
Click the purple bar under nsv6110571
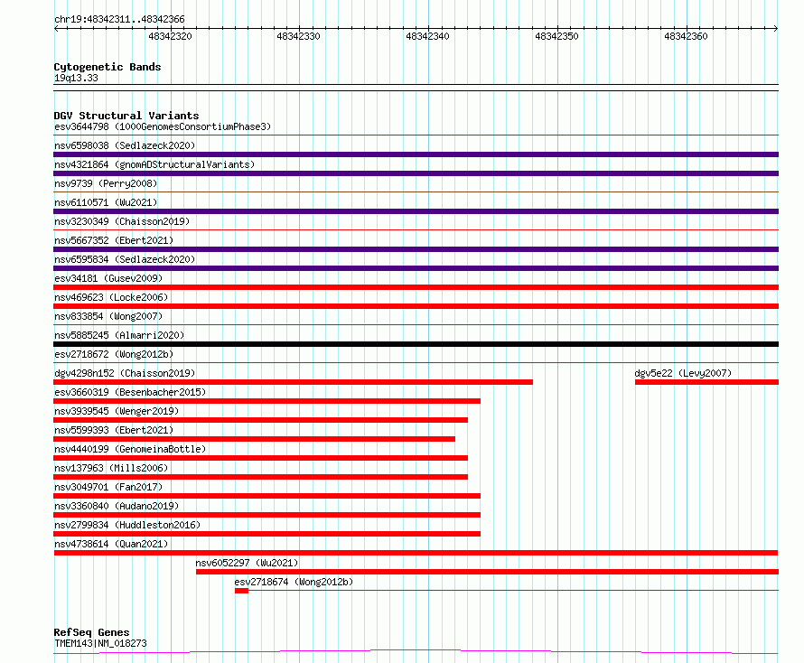tap(416, 211)
